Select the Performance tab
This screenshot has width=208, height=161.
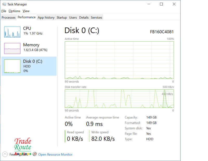point(27,17)
